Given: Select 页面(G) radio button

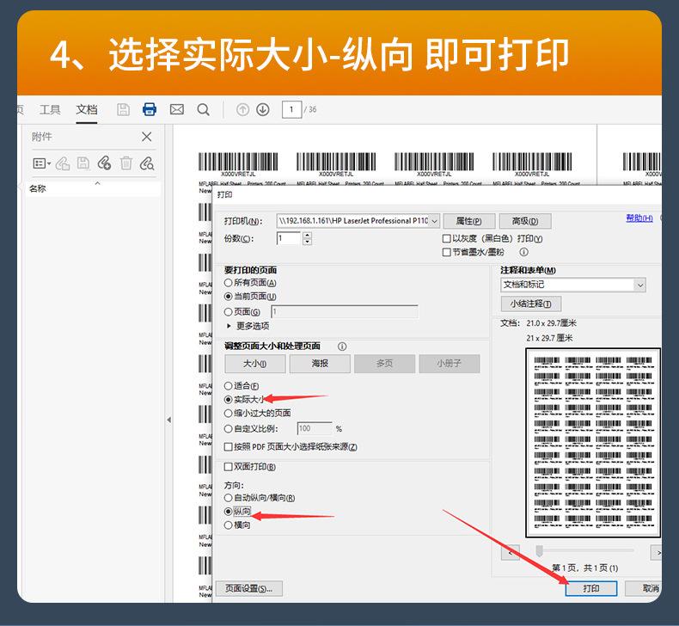Looking at the screenshot, I should coord(229,312).
